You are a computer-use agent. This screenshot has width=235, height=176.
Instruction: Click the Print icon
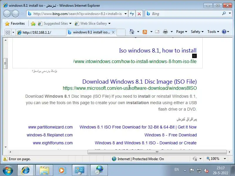tap(165, 32)
